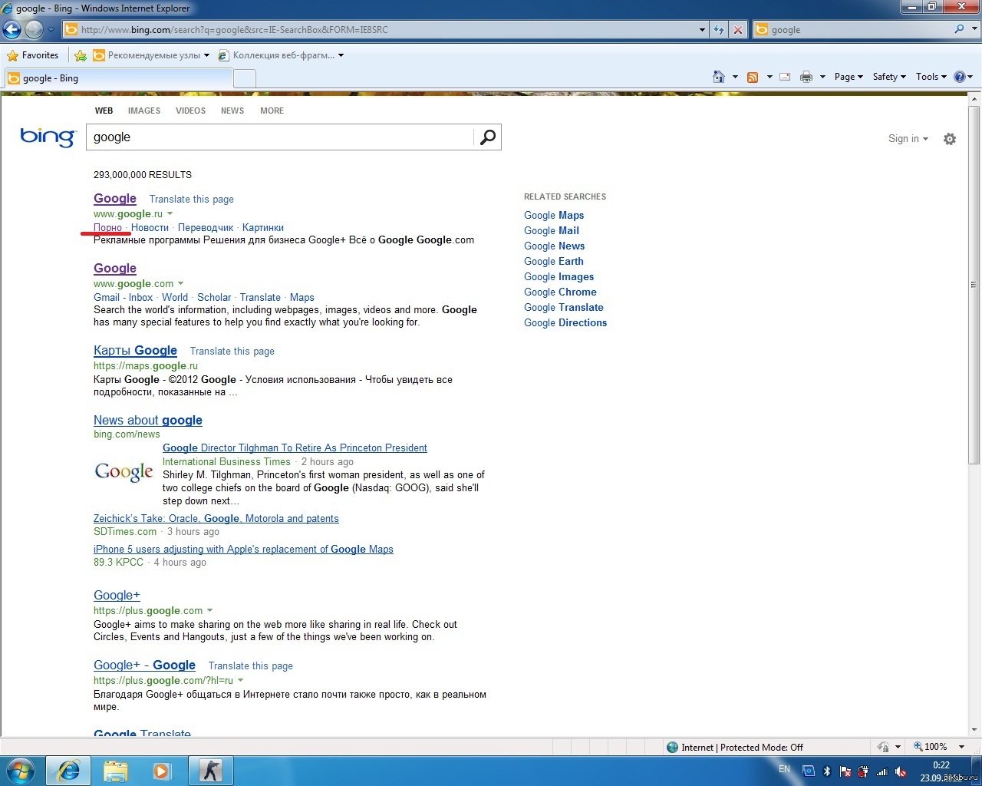Image resolution: width=982 pixels, height=786 pixels.
Task: Expand the Sign in dropdown
Action: [x=908, y=139]
